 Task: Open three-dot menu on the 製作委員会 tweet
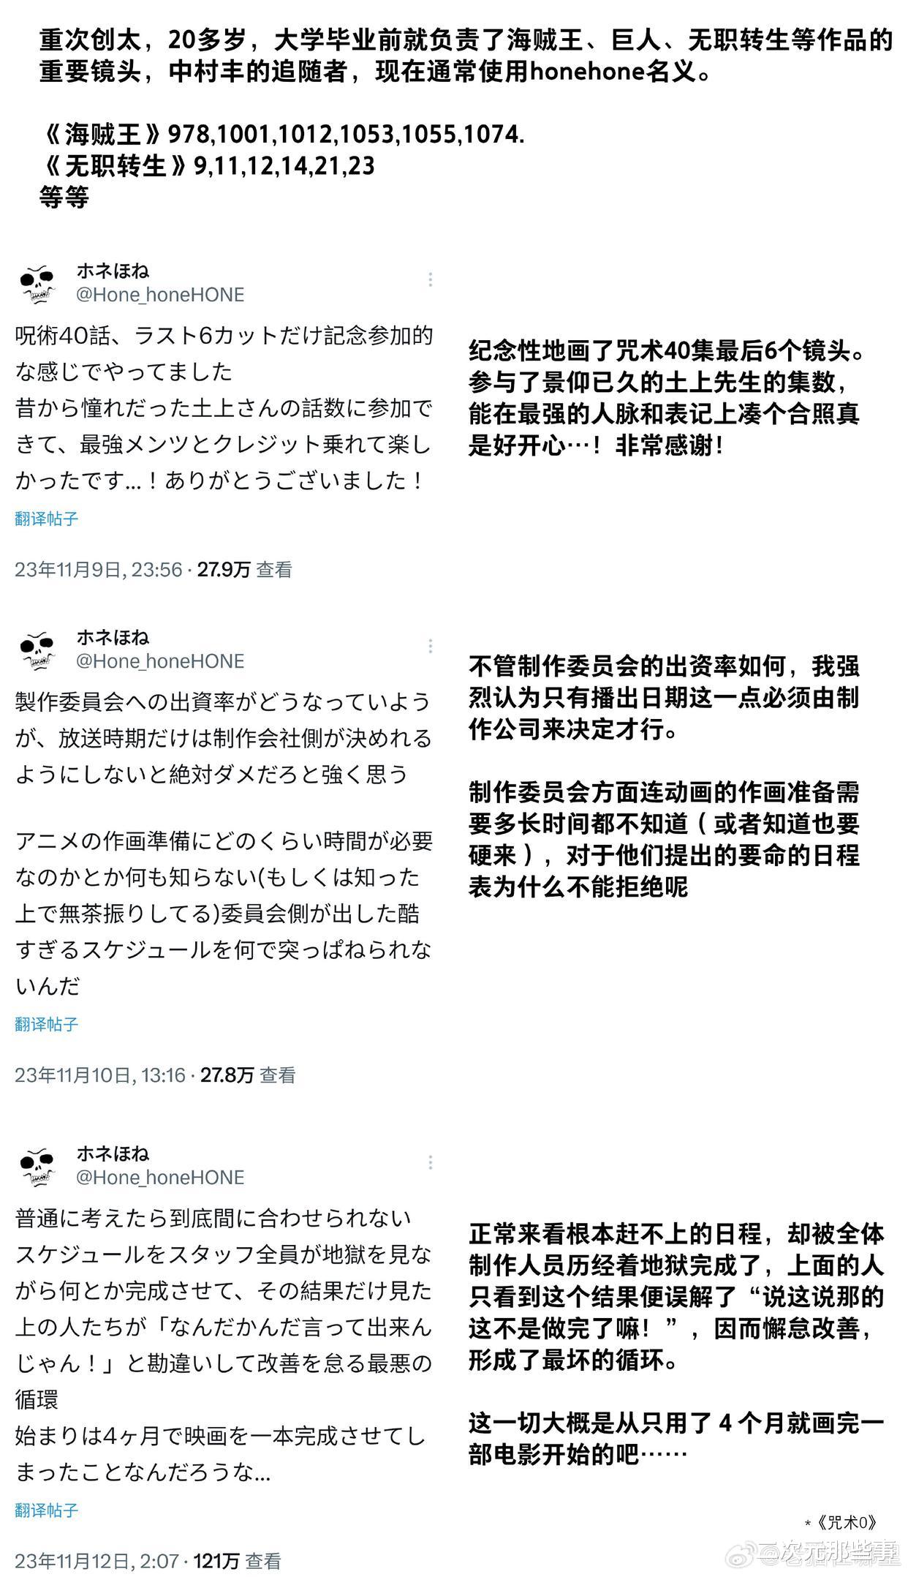coord(430,646)
